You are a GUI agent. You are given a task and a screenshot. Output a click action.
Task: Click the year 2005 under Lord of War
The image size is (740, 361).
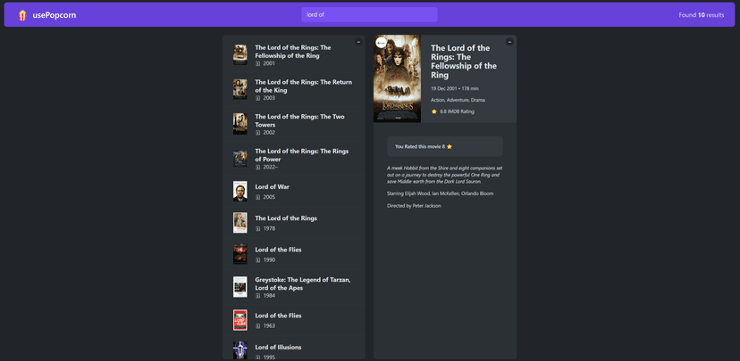click(x=269, y=197)
